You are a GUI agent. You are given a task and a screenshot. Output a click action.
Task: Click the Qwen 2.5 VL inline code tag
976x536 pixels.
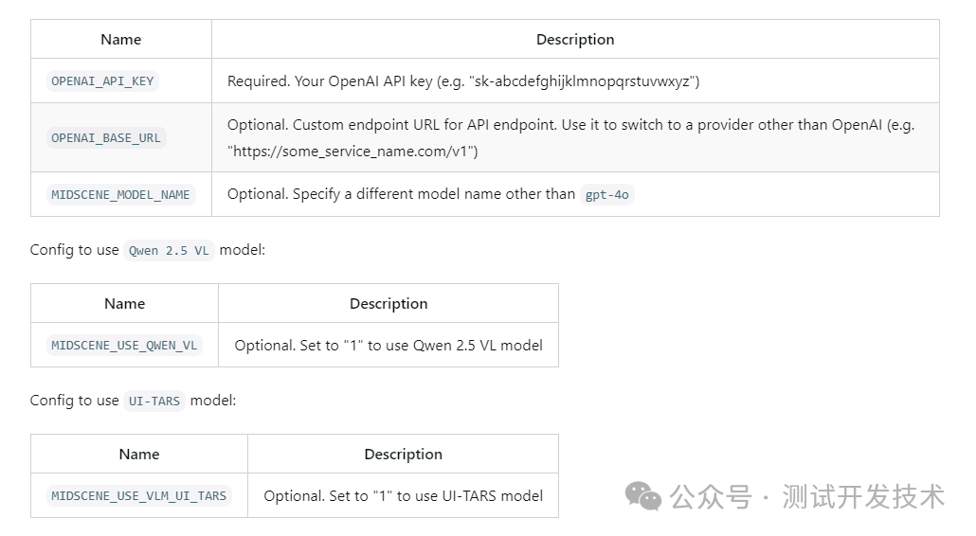click(170, 251)
